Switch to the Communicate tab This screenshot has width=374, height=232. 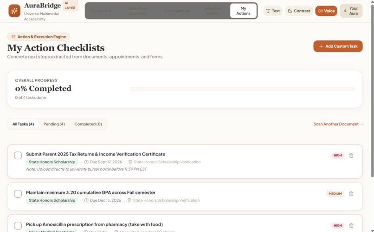click(x=177, y=11)
